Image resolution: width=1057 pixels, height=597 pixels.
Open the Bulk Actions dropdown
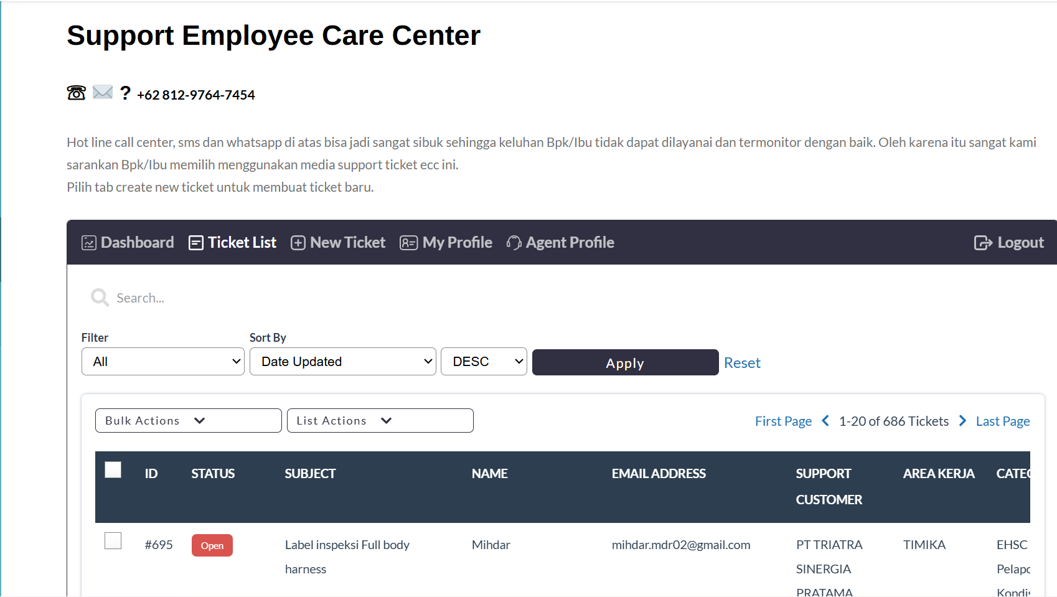pos(187,420)
